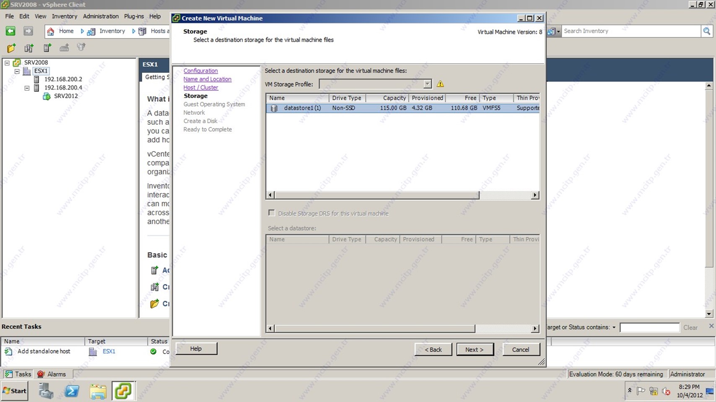Screen dimensions: 716x402
Task: Open the Target or Status contains filter dropdown
Action: click(614, 327)
